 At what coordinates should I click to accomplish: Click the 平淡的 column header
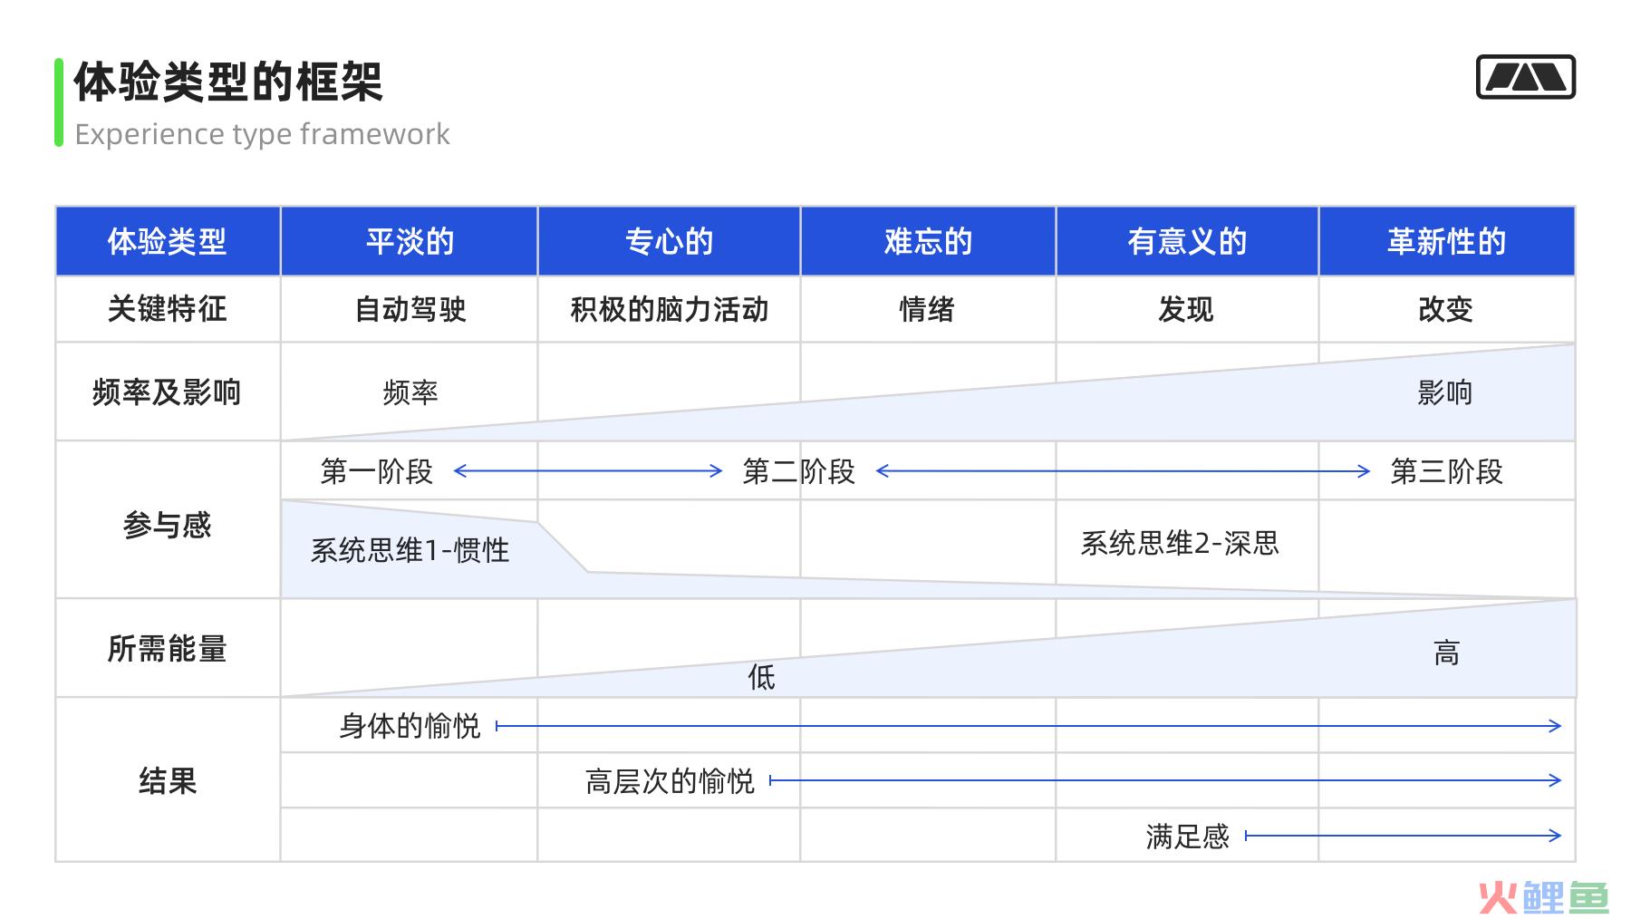point(410,241)
